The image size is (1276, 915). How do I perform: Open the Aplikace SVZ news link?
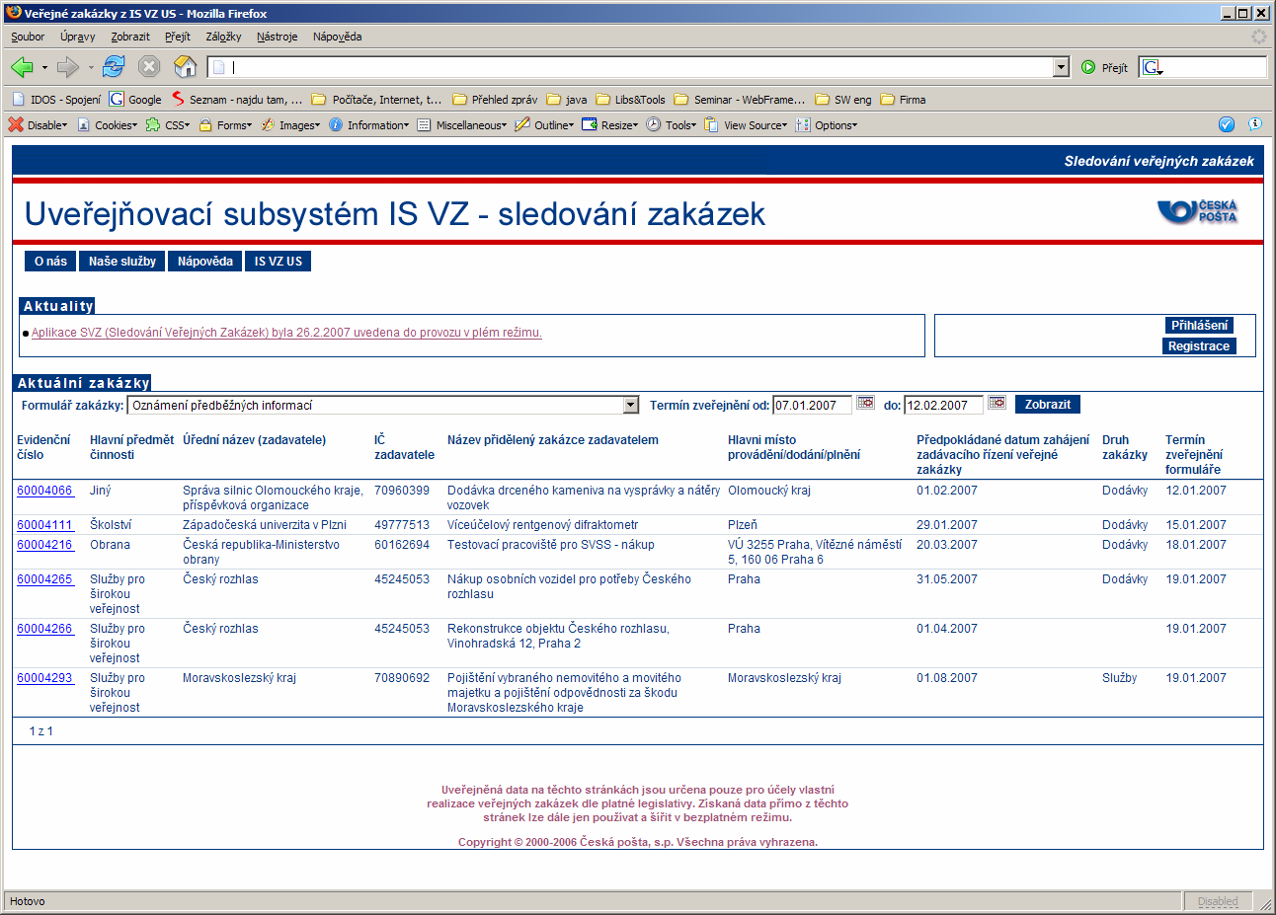click(x=286, y=333)
